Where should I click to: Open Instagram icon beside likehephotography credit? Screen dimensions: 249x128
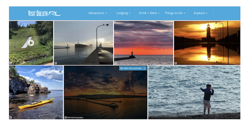pos(65,117)
